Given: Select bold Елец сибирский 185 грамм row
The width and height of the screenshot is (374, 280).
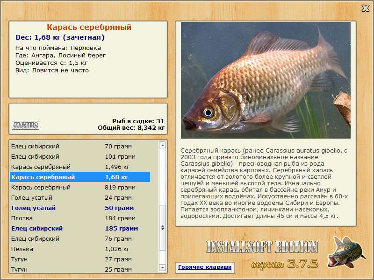Looking at the screenshot, I should click(x=80, y=228).
